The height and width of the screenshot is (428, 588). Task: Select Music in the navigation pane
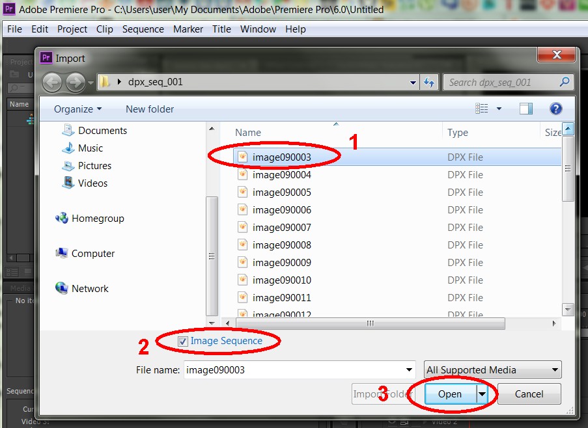point(83,148)
